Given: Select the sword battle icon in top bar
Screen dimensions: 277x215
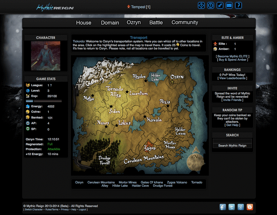Looking at the screenshot, I should 220,5.
